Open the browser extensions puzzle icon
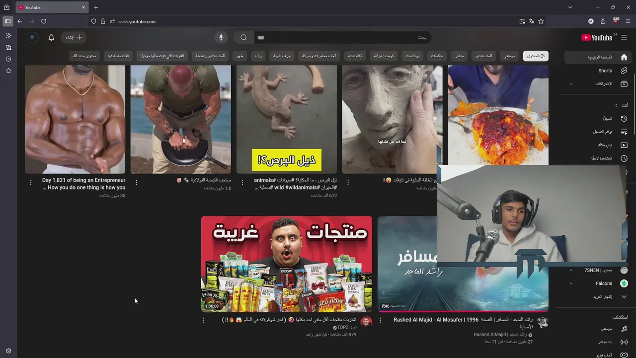636x358 pixels. click(603, 21)
